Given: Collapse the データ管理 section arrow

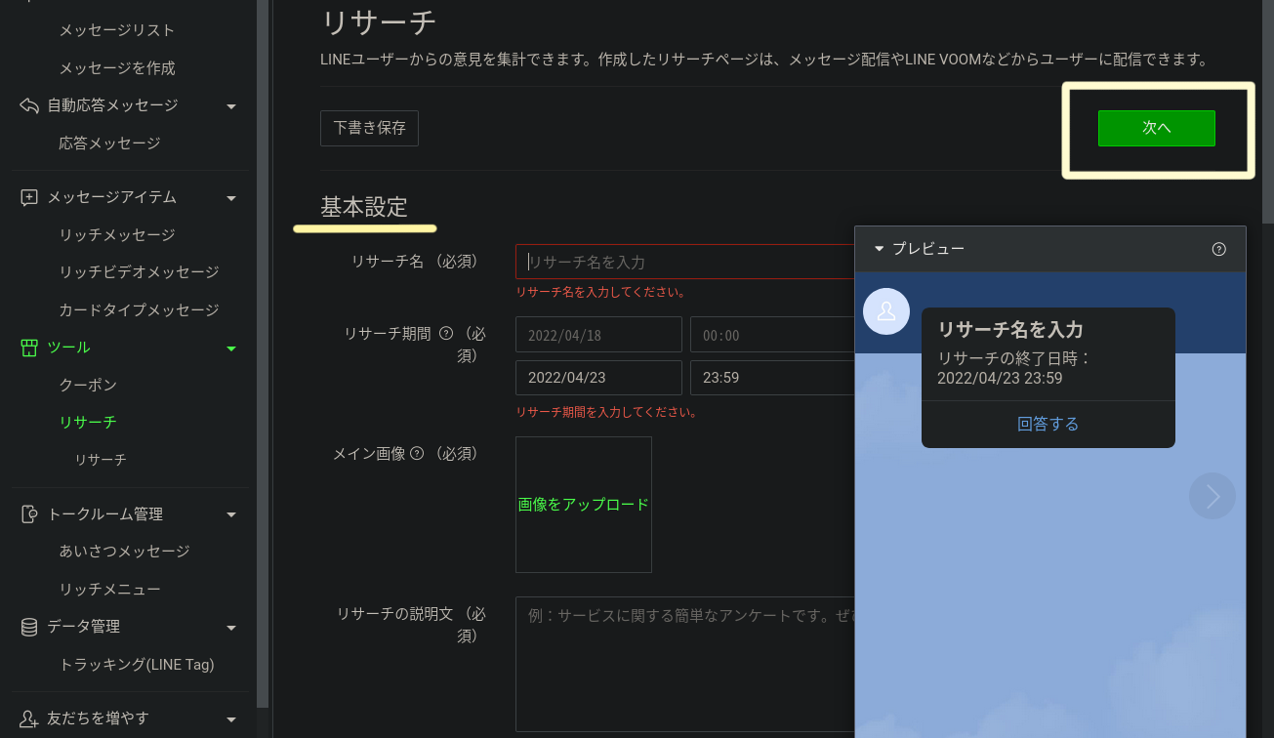Looking at the screenshot, I should (231, 627).
